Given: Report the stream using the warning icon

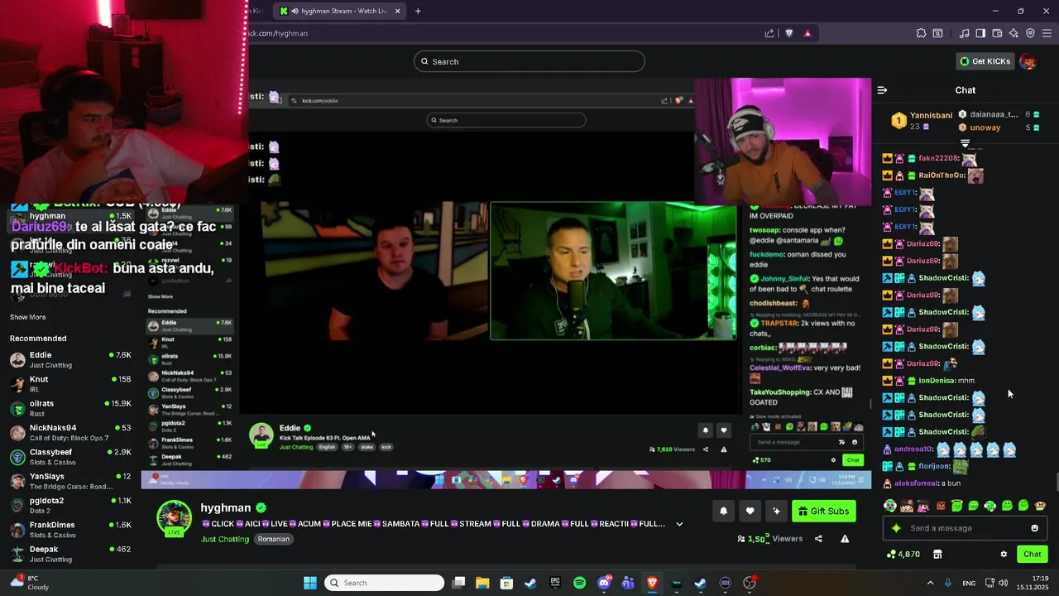Looking at the screenshot, I should tap(845, 539).
